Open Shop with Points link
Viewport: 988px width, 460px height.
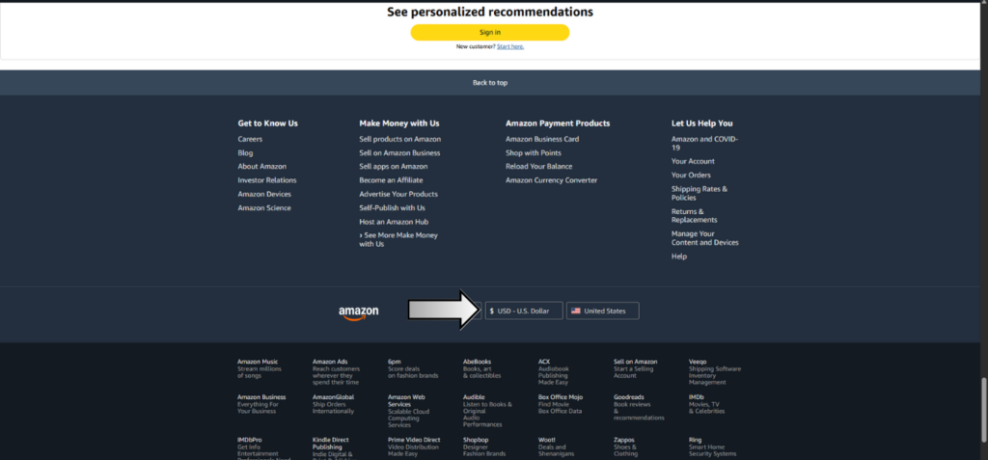tap(533, 153)
